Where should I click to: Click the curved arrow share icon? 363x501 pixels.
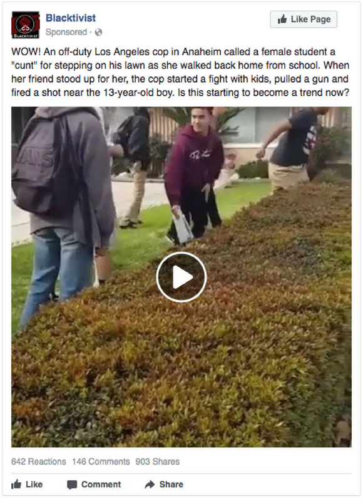click(150, 484)
